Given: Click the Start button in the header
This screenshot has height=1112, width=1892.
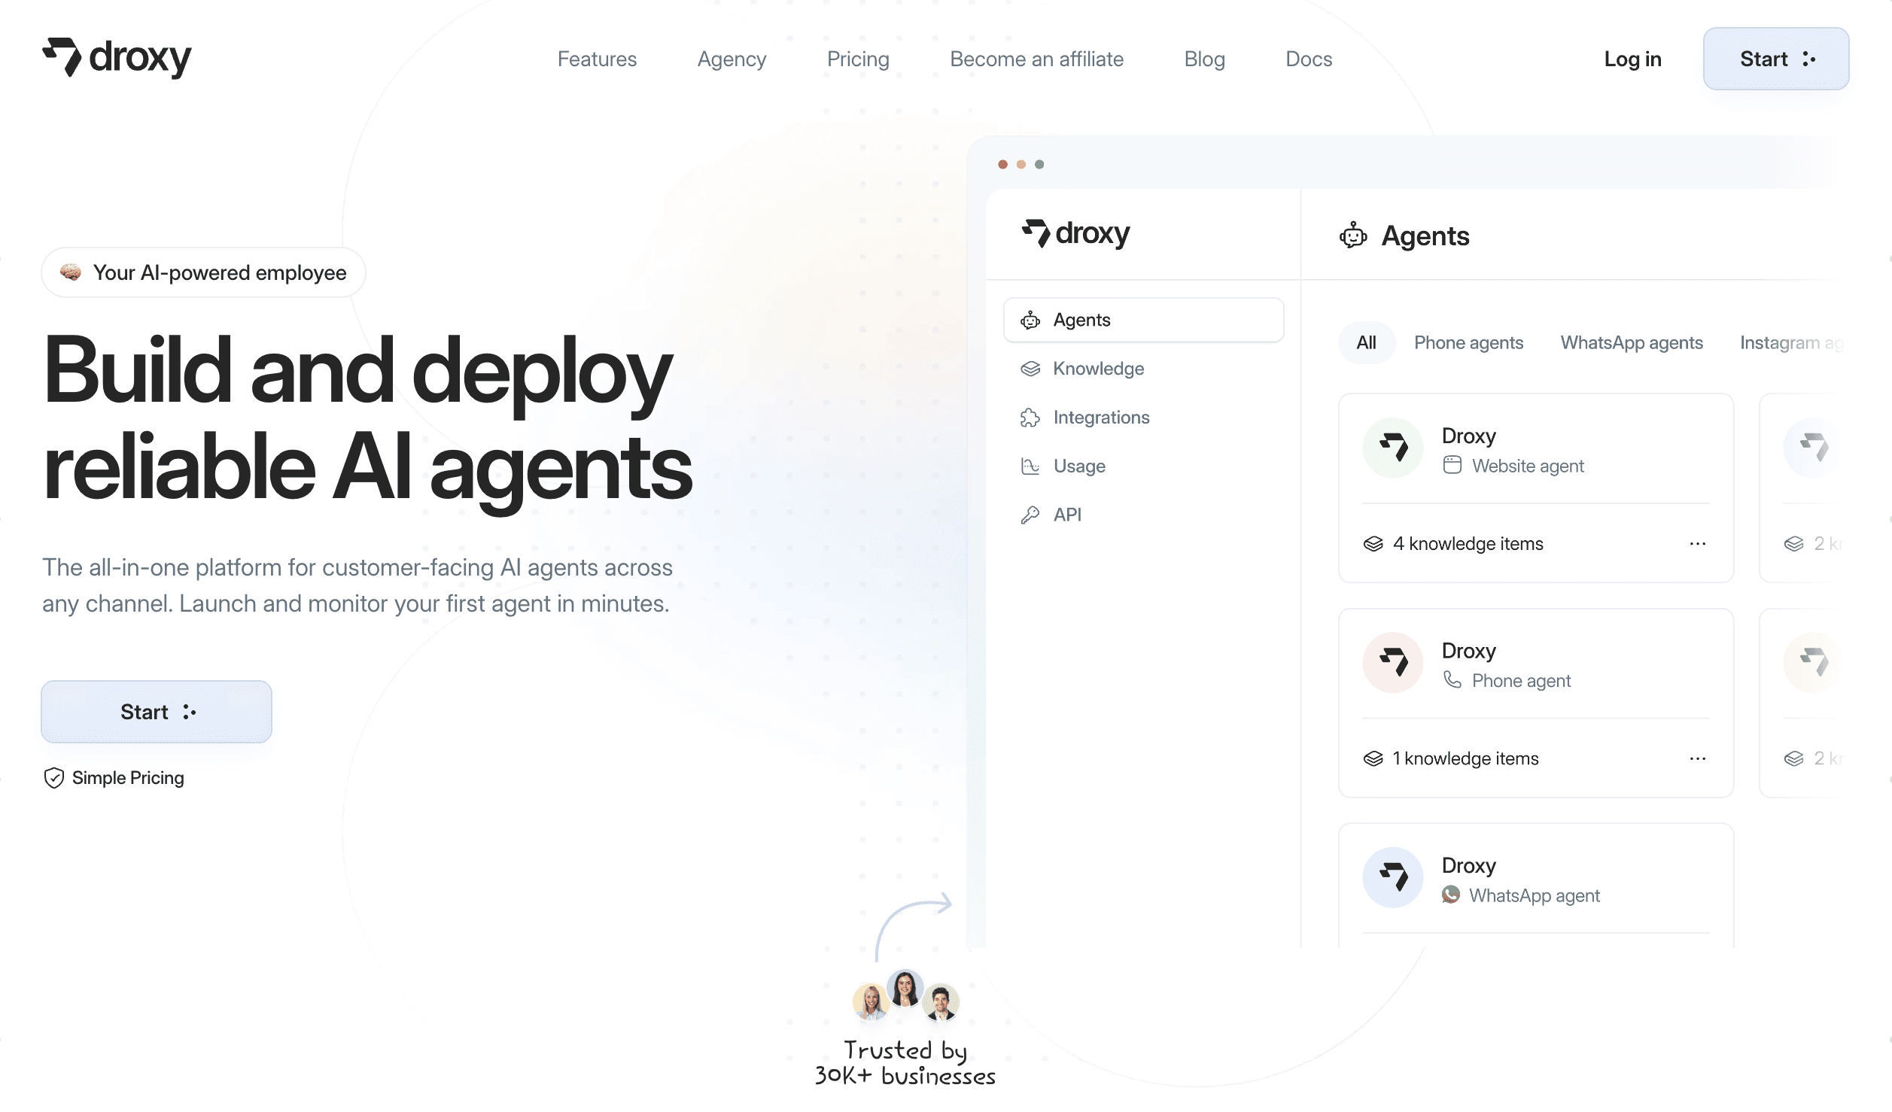Looking at the screenshot, I should coord(1776,59).
